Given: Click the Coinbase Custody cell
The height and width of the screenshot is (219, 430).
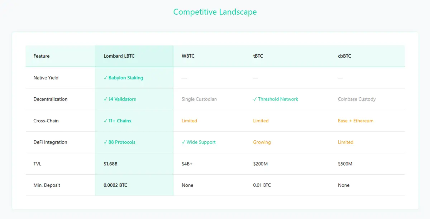Looking at the screenshot, I should pyautogui.click(x=357, y=99).
